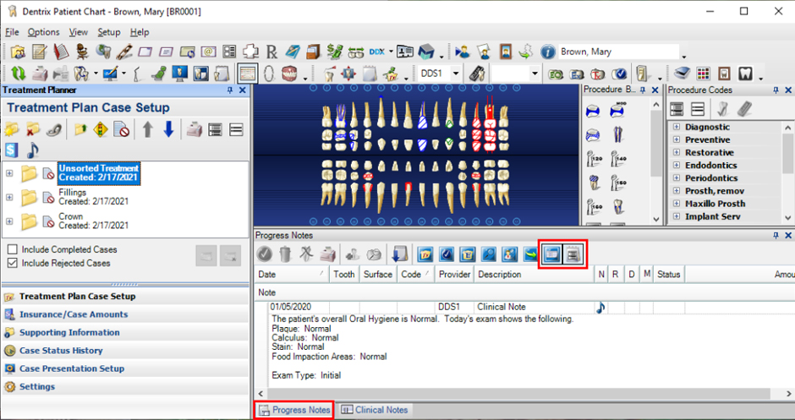Open the Settings section in Treatment Planner
Viewport: 795px width, 420px height.
[x=37, y=386]
